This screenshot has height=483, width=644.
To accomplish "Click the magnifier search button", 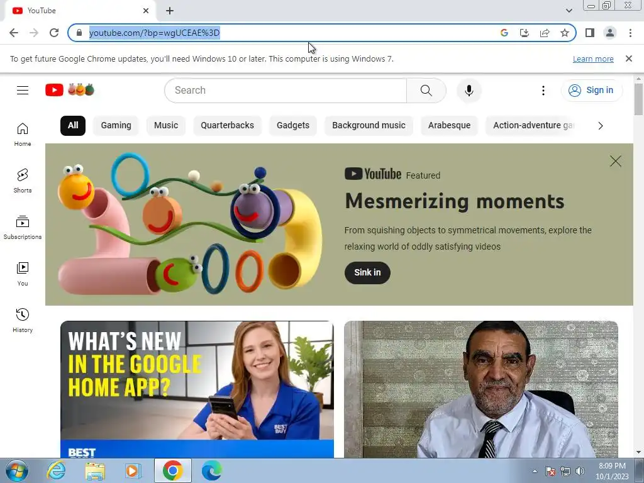I will 426,91.
